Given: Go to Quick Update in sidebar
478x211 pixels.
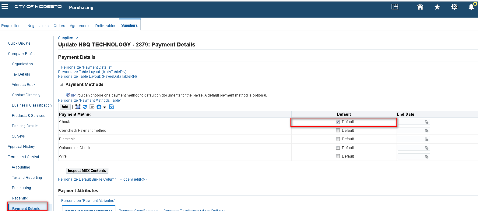Looking at the screenshot, I should tap(19, 43).
